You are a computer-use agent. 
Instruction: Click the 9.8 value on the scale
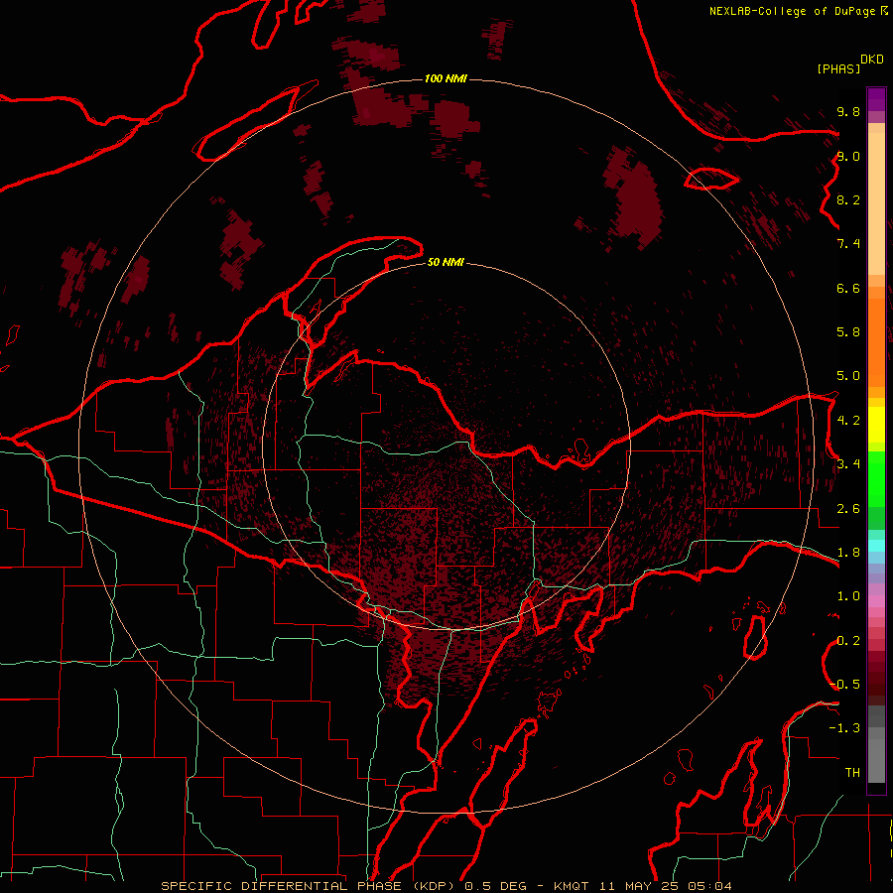(x=848, y=111)
